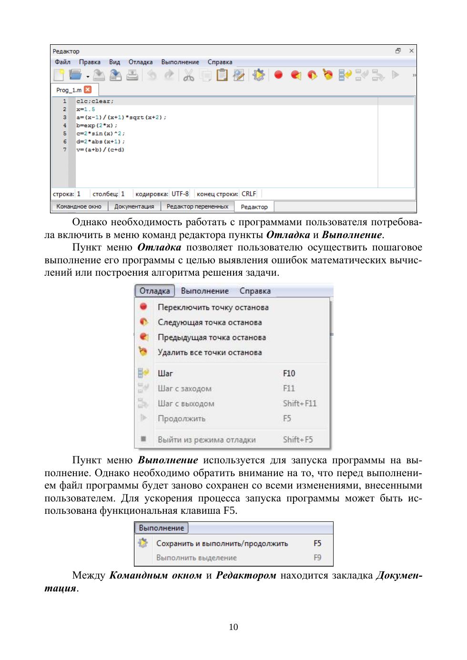The image size is (467, 660).
Task: Switch to the Документация tab
Action: [x=134, y=207]
